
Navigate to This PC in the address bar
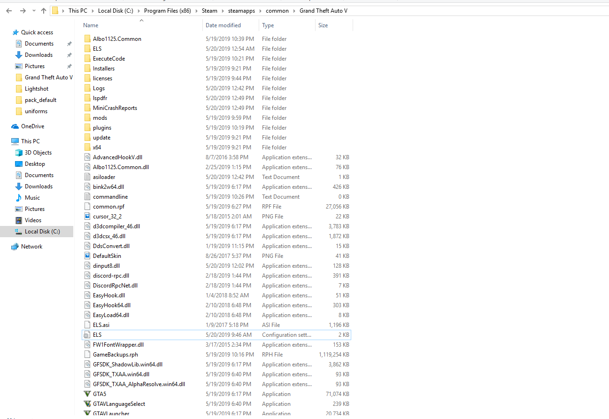pyautogui.click(x=77, y=11)
